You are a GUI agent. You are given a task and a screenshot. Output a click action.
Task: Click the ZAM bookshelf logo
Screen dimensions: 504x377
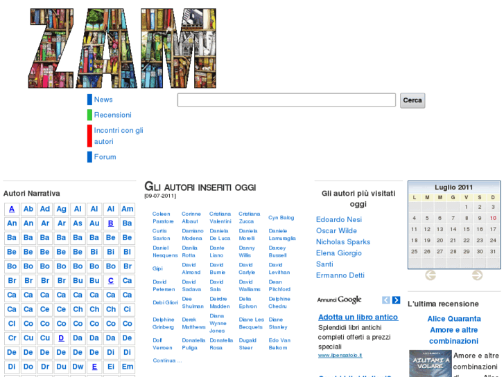(122, 48)
